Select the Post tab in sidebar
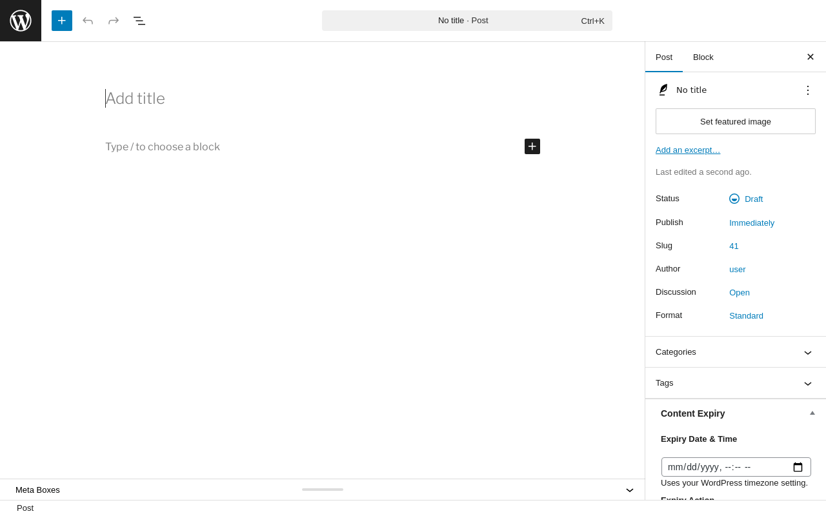The height and width of the screenshot is (516, 826). (x=664, y=57)
